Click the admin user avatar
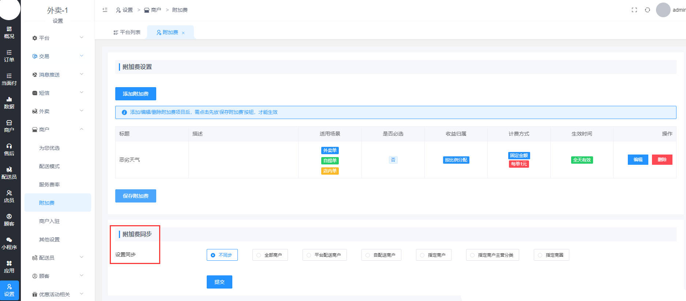686x301 pixels. click(663, 10)
